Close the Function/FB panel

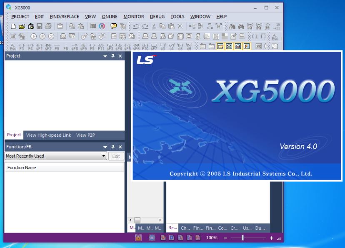[120, 147]
